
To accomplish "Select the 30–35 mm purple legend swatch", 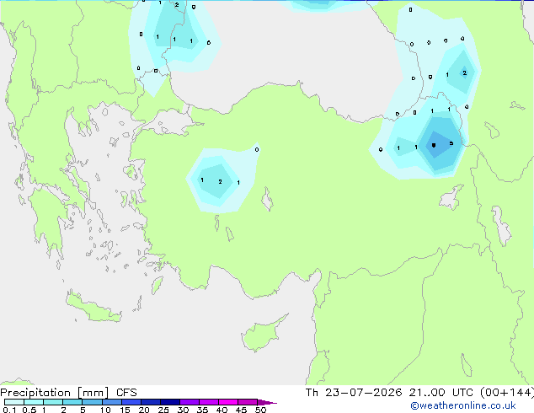I will [x=189, y=402].
